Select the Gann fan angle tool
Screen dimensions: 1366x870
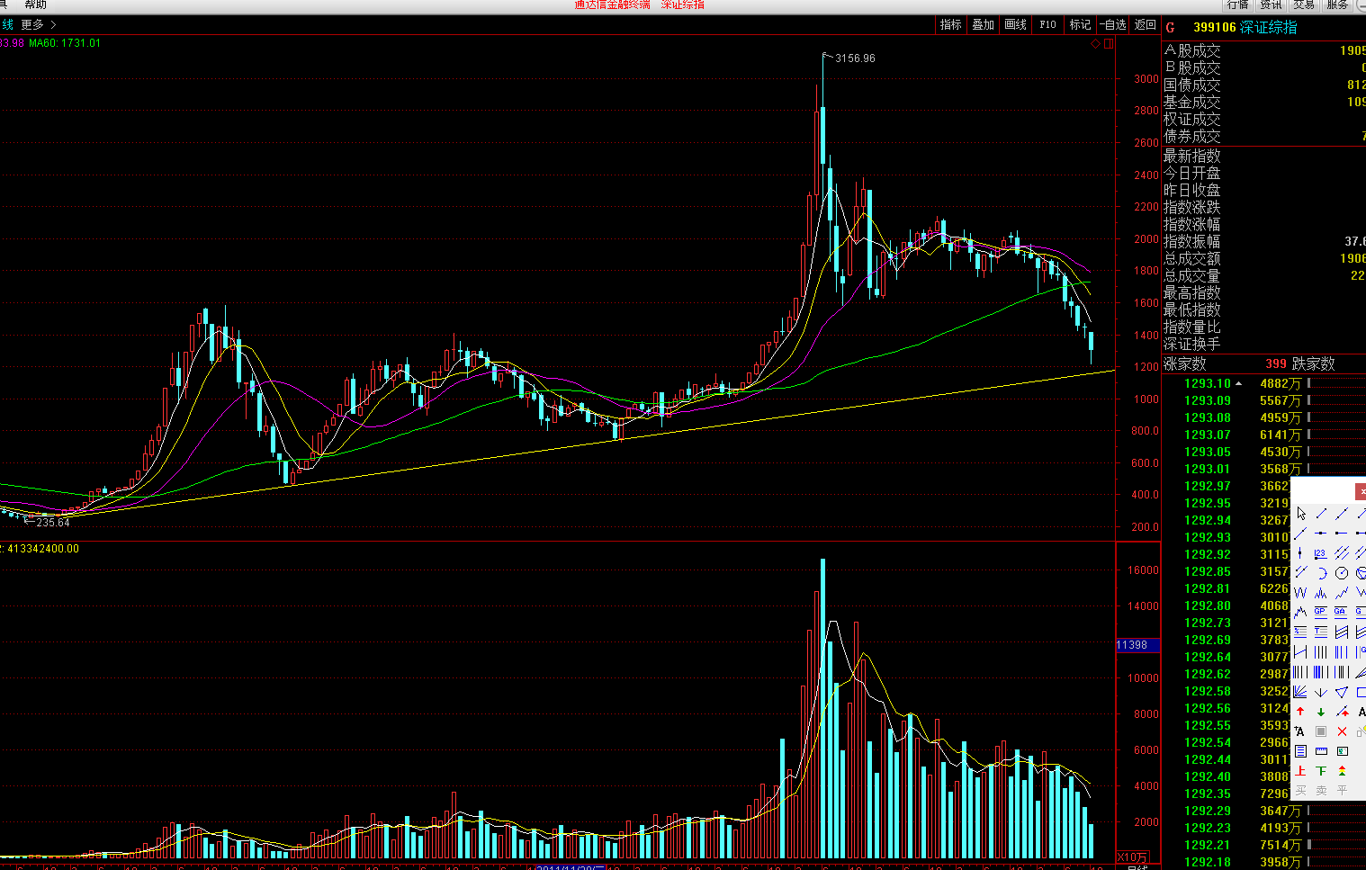(x=1300, y=692)
